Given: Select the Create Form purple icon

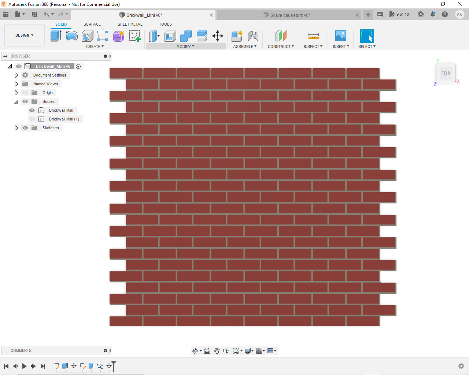Looking at the screenshot, I should tap(119, 36).
